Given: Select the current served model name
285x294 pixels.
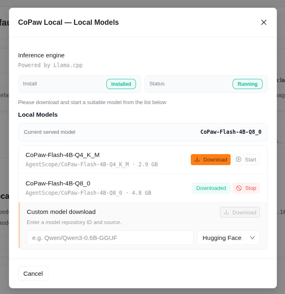Looking at the screenshot, I should [x=231, y=132].
